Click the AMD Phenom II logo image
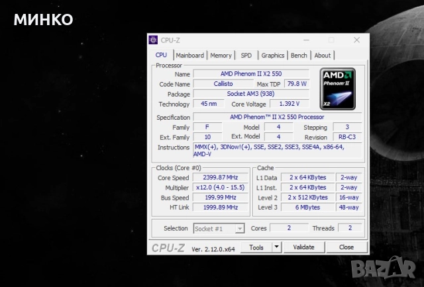Screen dimensions: 424x287 [337, 89]
